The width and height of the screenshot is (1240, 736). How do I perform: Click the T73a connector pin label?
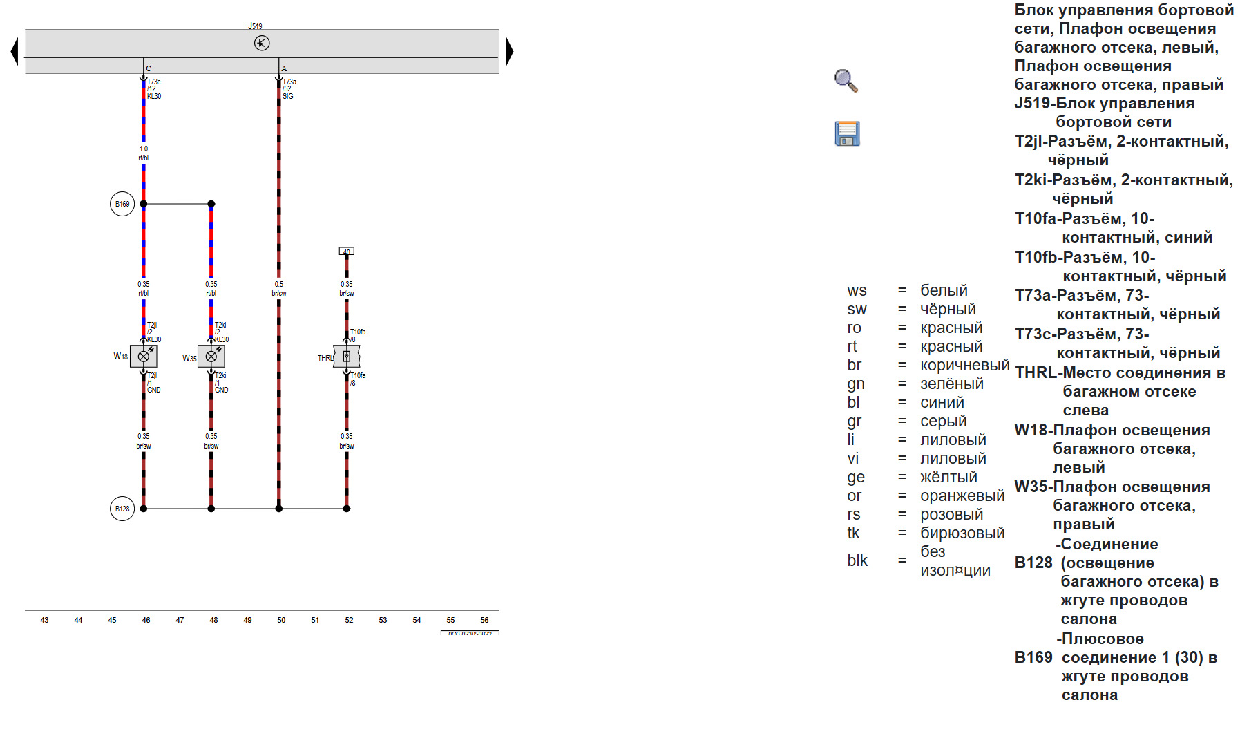289,89
